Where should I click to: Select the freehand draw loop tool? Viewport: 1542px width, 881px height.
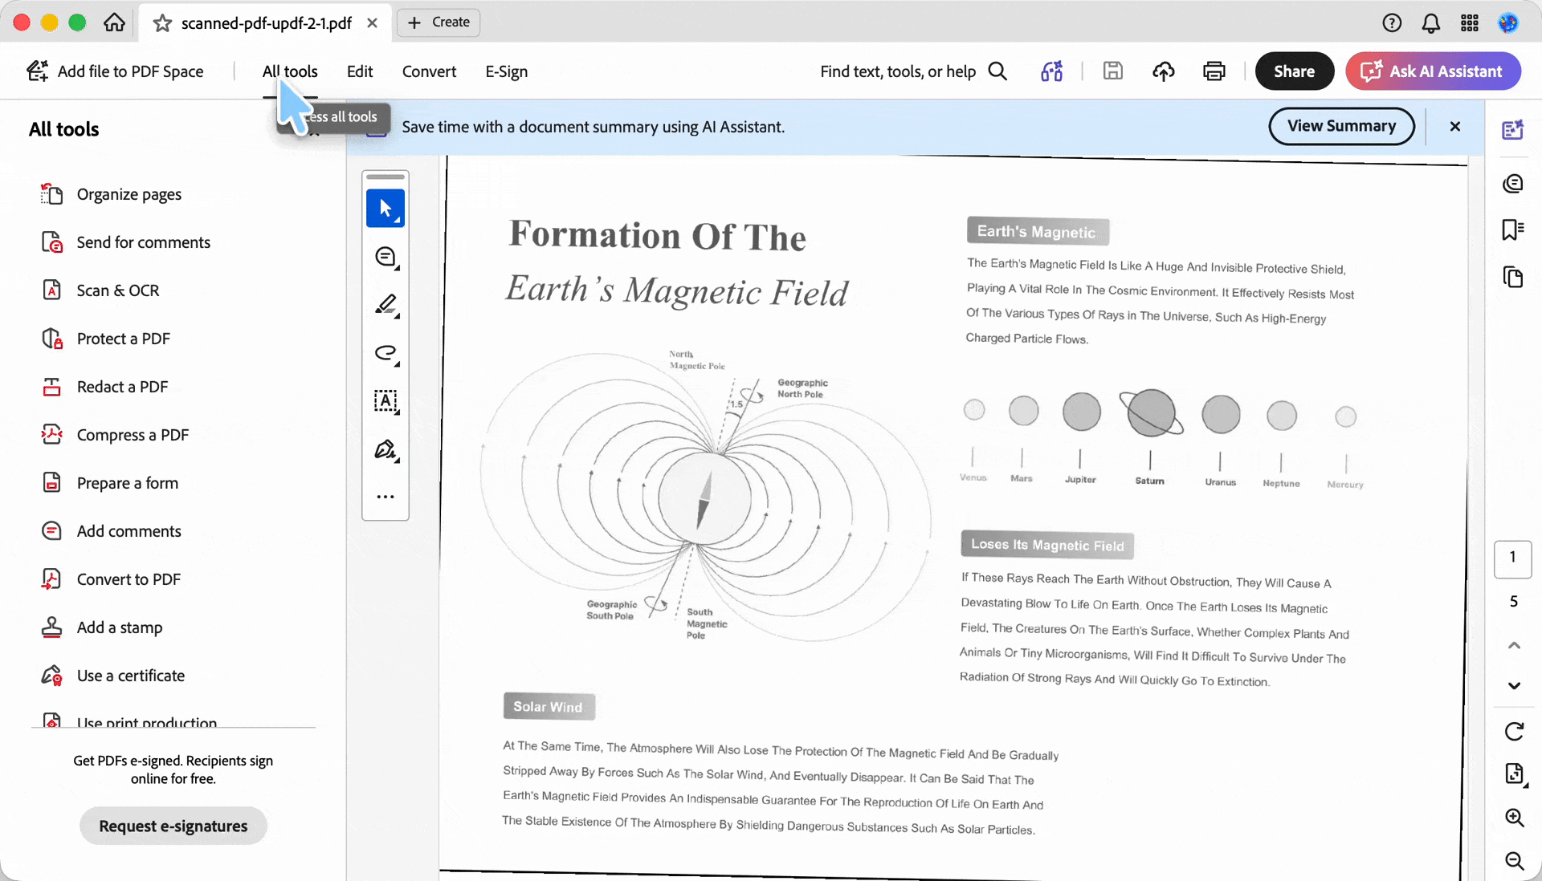(x=385, y=353)
